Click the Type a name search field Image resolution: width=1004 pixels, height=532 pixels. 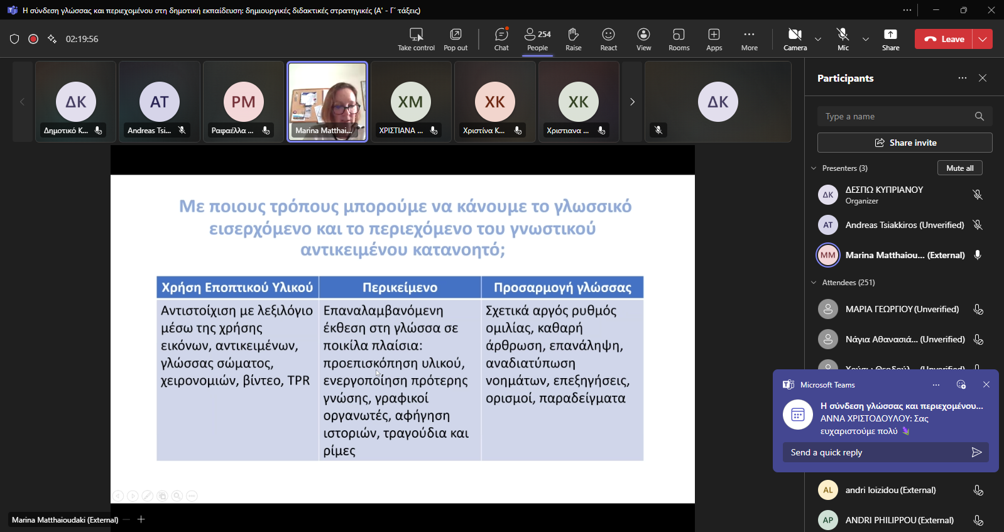tap(895, 116)
